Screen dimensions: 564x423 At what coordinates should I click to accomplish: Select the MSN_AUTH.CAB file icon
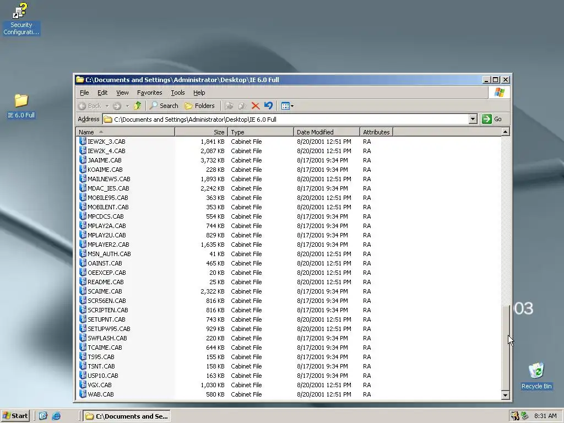click(83, 253)
